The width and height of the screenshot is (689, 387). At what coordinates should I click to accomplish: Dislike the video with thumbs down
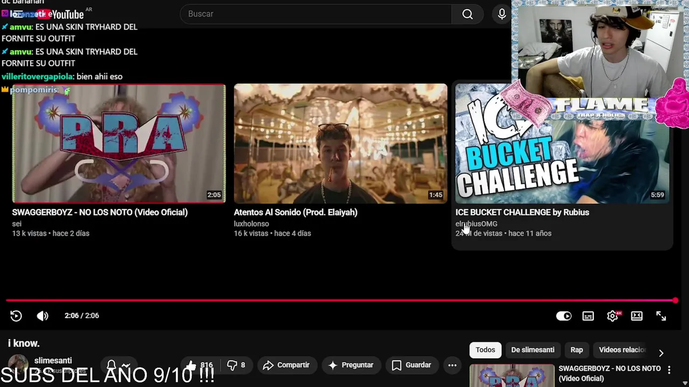tap(236, 365)
